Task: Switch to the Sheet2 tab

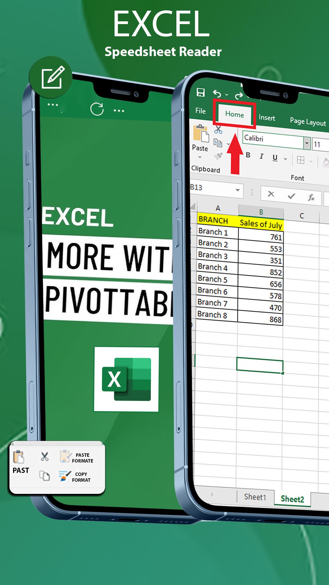Action: click(x=292, y=499)
